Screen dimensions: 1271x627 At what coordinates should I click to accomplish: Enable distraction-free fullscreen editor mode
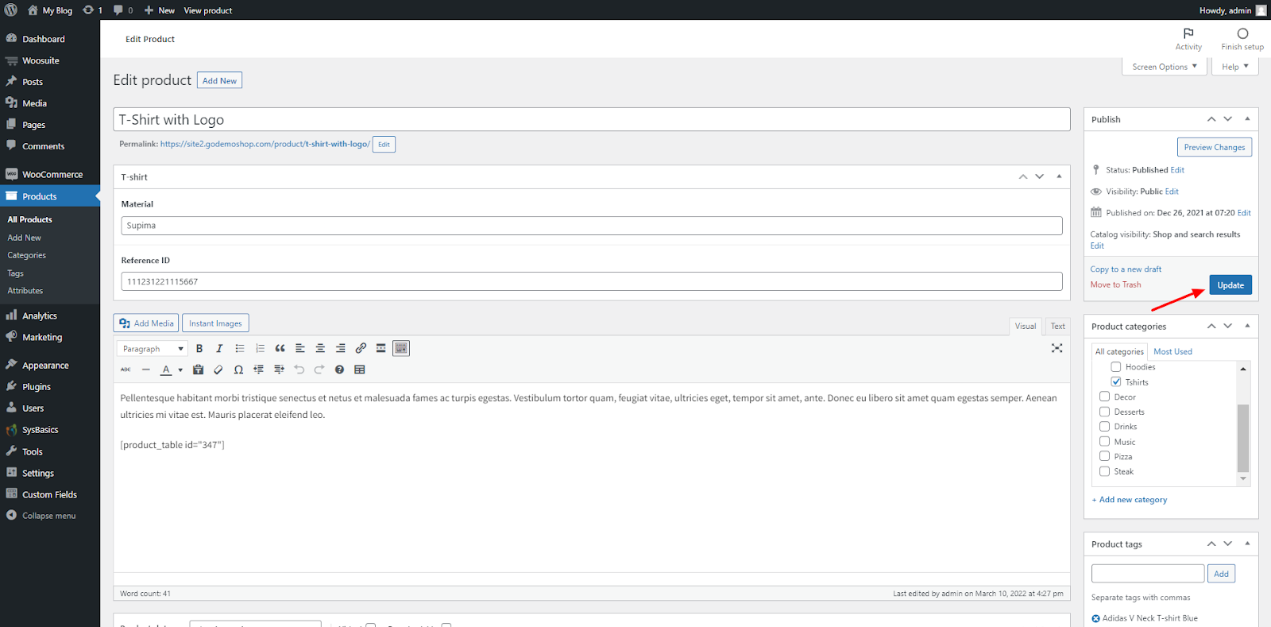tap(1057, 348)
